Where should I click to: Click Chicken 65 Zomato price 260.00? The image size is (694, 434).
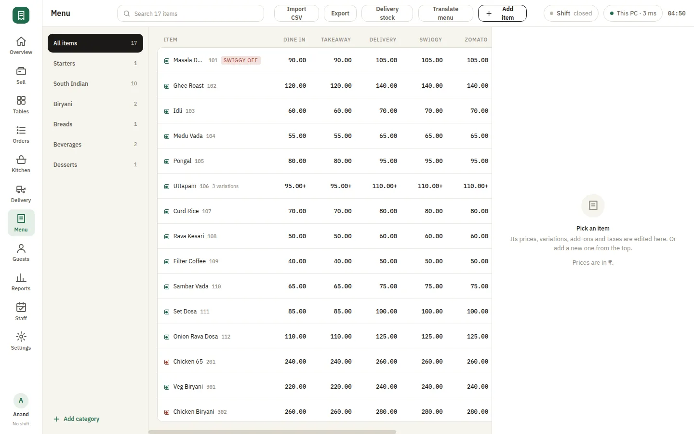tap(478, 362)
